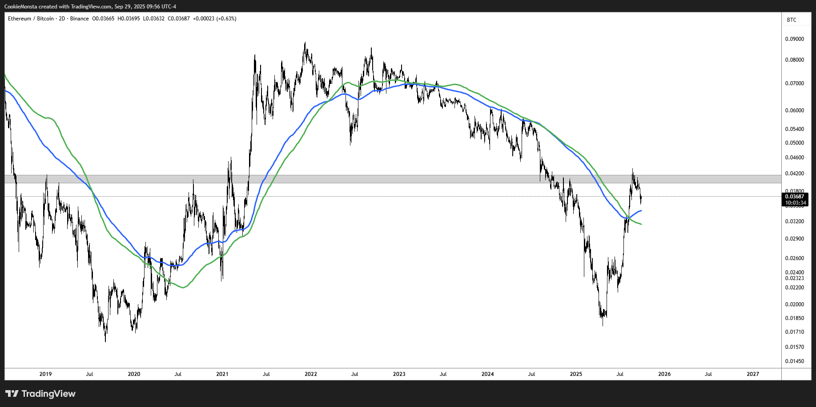Click the 0.02323 price axis label
The height and width of the screenshot is (407, 816).
tap(794, 278)
